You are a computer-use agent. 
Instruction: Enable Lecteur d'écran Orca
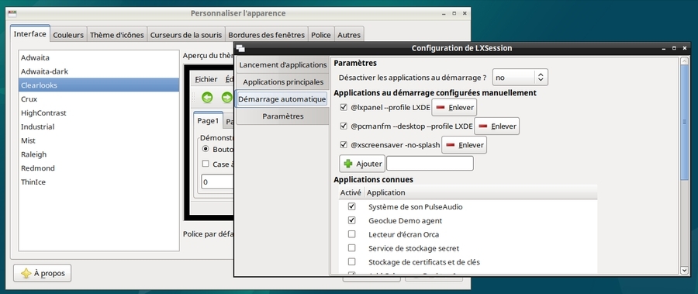(351, 234)
